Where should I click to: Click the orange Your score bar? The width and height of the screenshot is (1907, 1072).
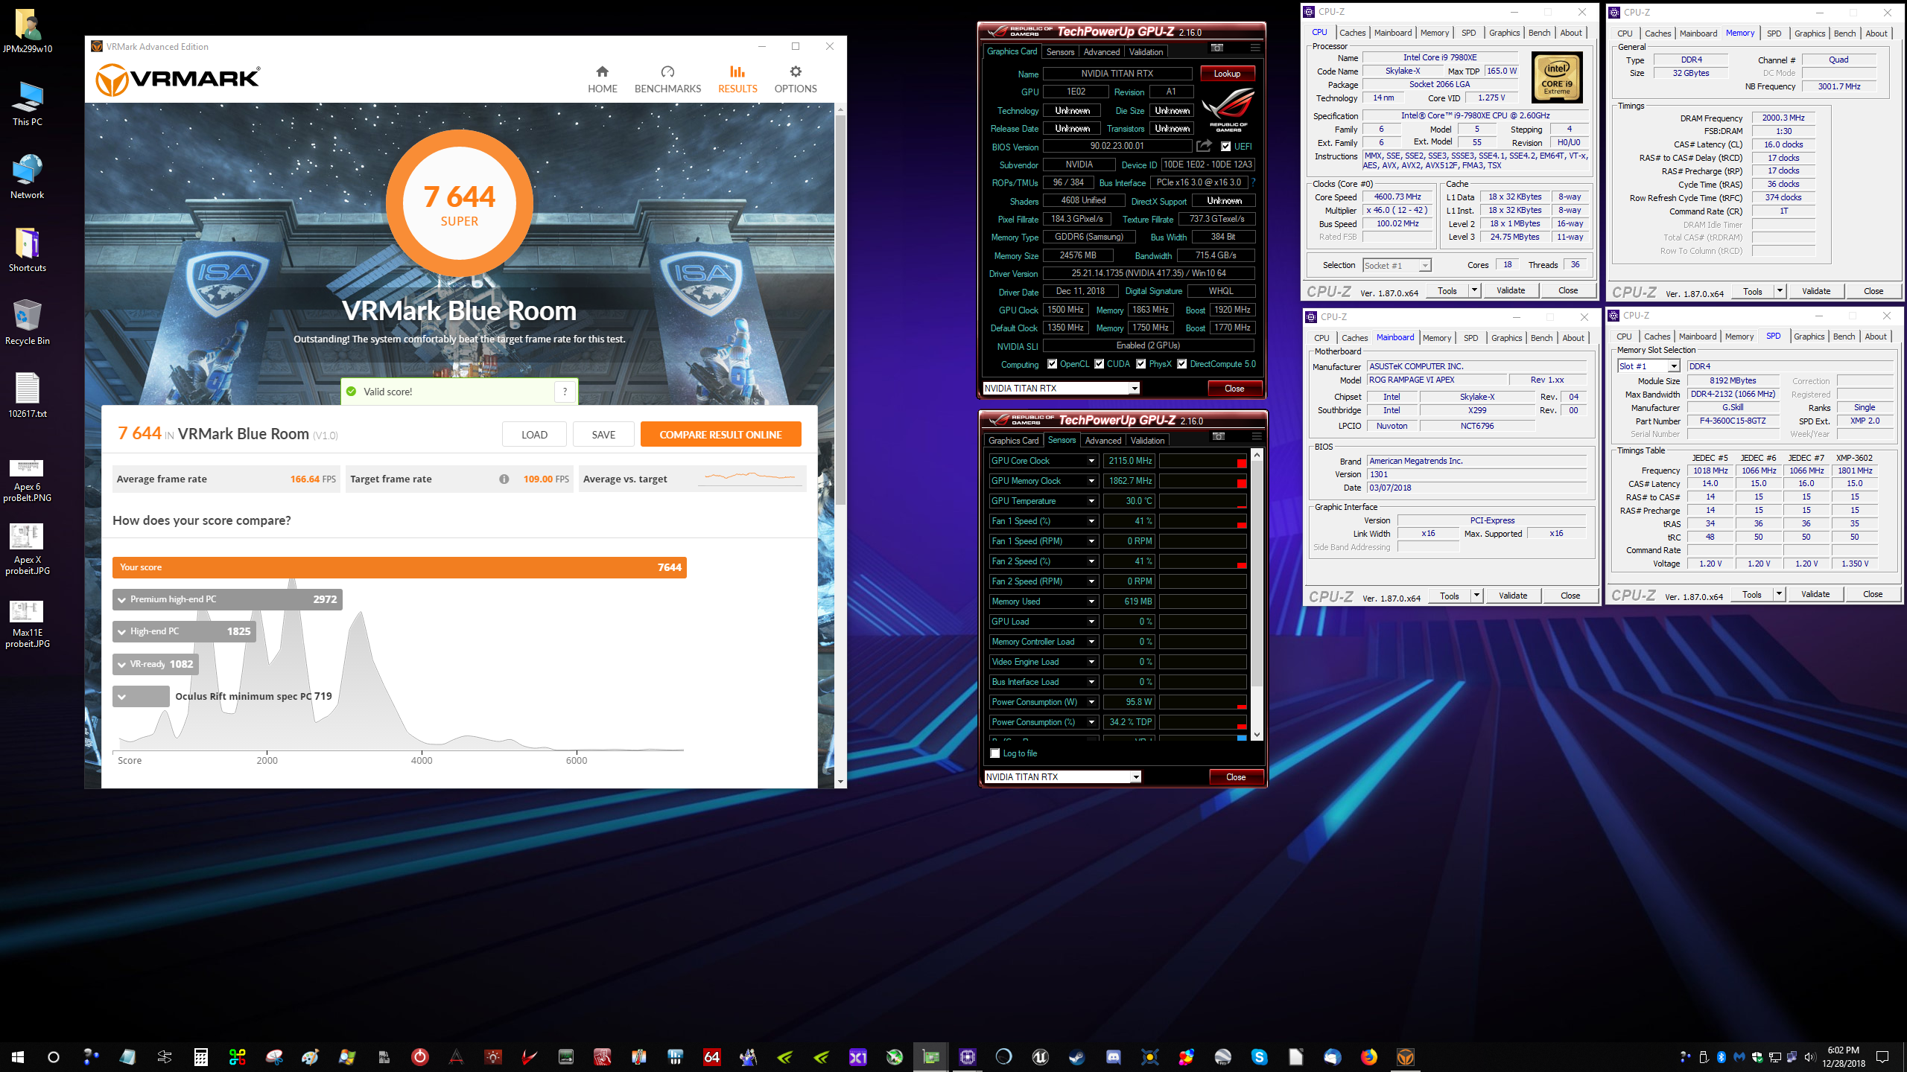pyautogui.click(x=399, y=567)
